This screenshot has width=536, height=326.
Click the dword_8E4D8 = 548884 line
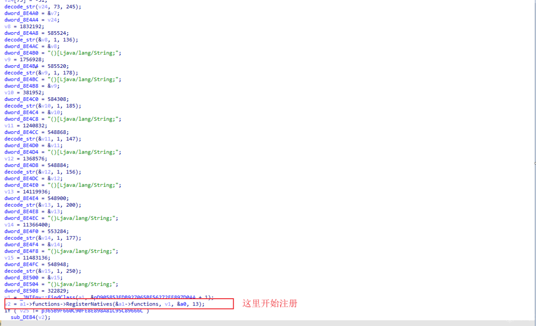point(37,165)
